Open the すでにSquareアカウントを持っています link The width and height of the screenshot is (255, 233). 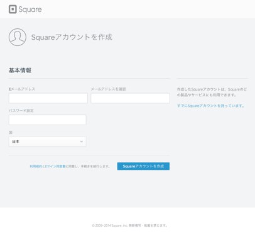pyautogui.click(x=210, y=106)
